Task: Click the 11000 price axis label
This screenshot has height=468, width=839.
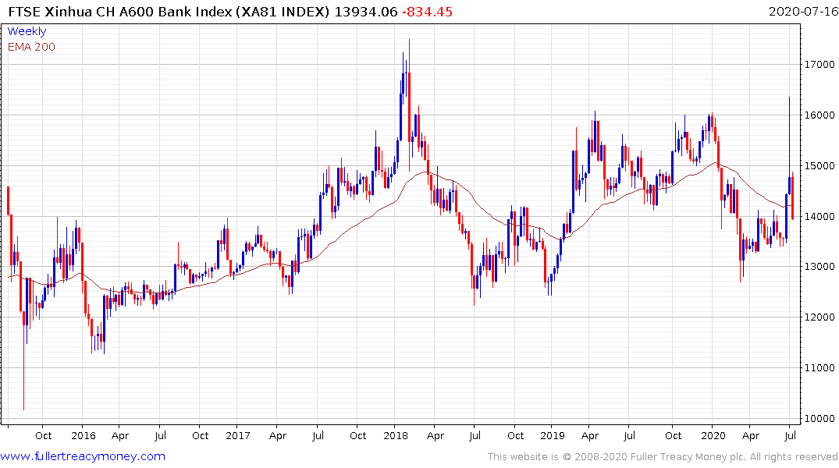Action: [x=819, y=368]
